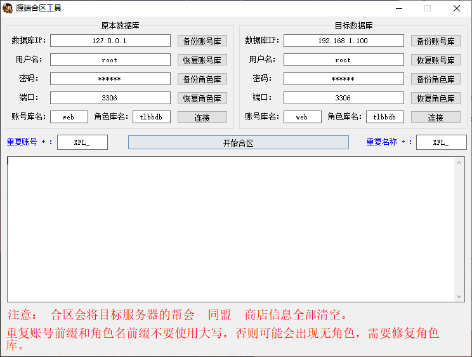Image resolution: width=472 pixels, height=357 pixels.
Task: Restore account database in target panel
Action: tap(436, 60)
